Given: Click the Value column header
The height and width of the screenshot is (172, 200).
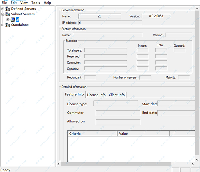Looking at the screenshot, I should [143, 134].
